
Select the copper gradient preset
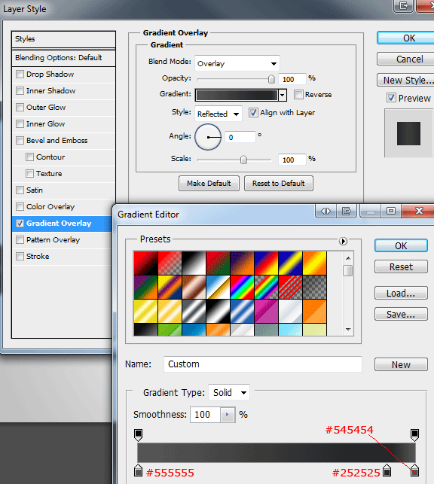194,287
